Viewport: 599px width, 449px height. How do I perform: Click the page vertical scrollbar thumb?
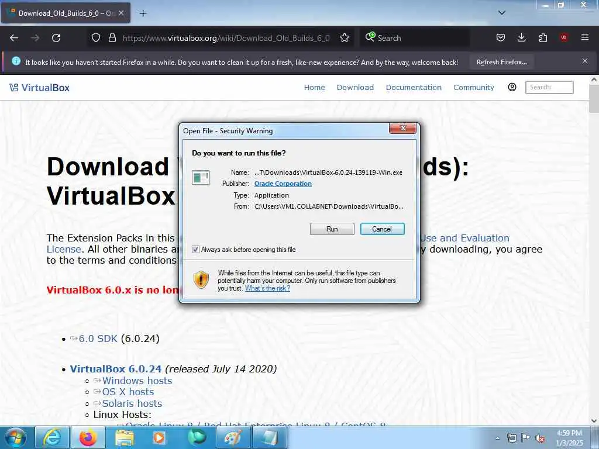[x=594, y=98]
